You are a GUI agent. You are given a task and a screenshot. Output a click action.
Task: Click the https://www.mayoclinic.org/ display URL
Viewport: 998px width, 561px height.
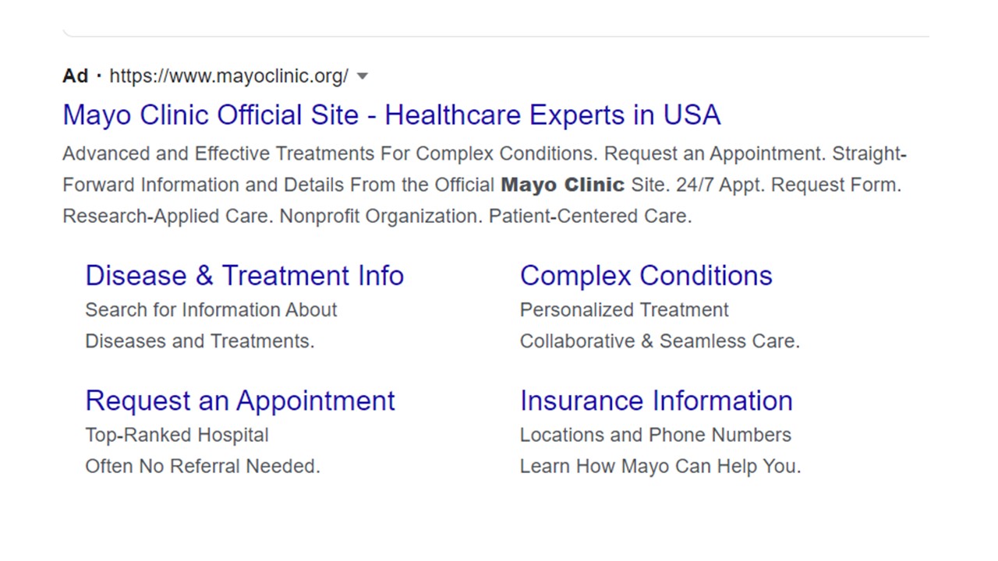click(x=229, y=76)
